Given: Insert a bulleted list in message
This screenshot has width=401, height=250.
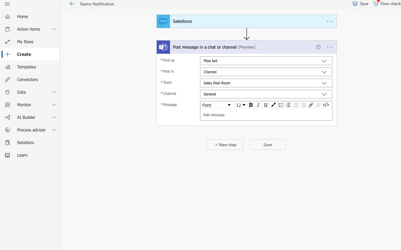Looking at the screenshot, I should click(x=281, y=105).
